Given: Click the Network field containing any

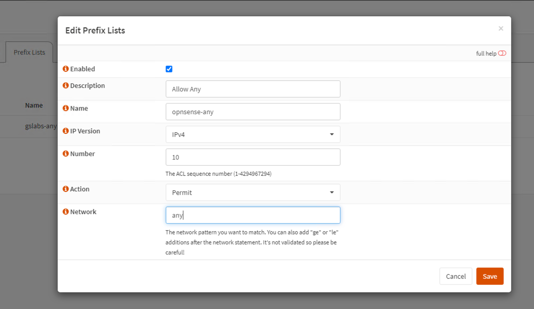Looking at the screenshot, I should coord(253,215).
